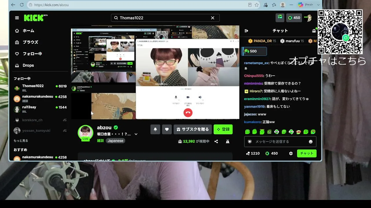371x208 pixels.
Task: Clear the Thomas1022 search text
Action: [x=212, y=18]
